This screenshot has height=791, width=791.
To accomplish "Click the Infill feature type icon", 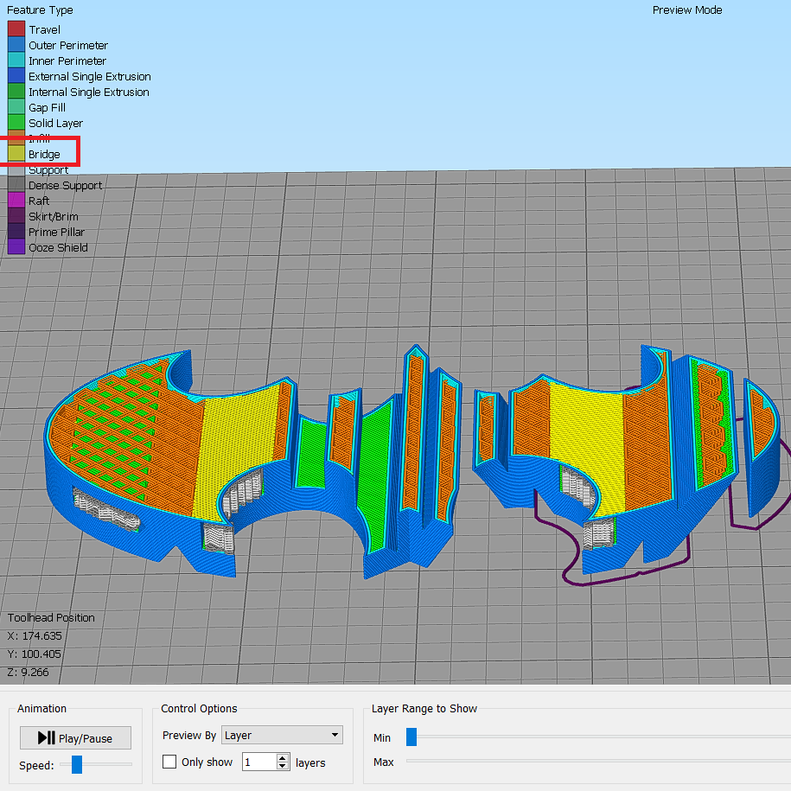I will [x=16, y=138].
